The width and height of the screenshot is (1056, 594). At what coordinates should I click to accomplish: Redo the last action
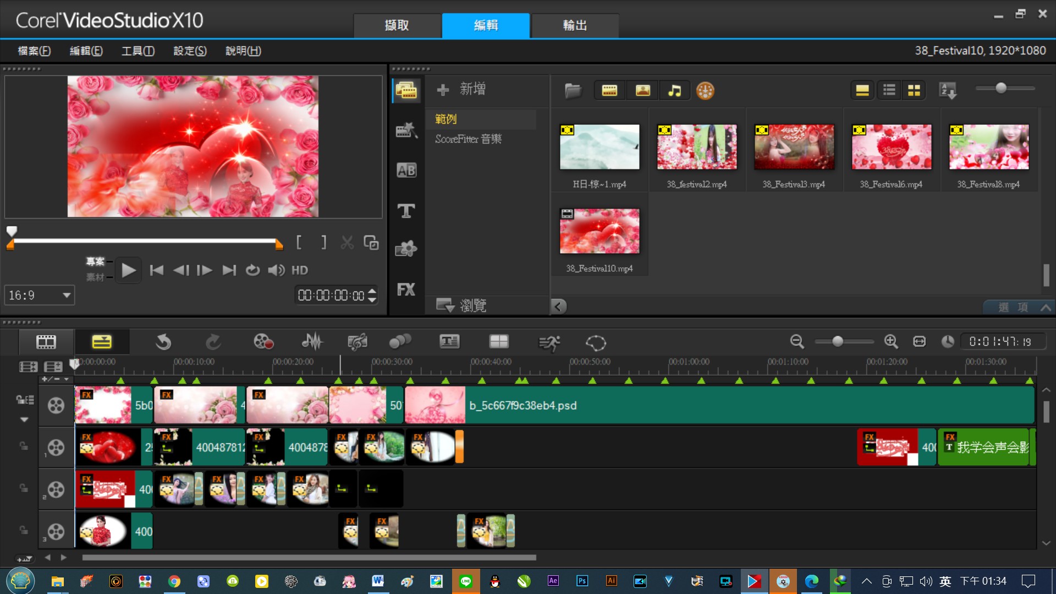click(x=213, y=342)
